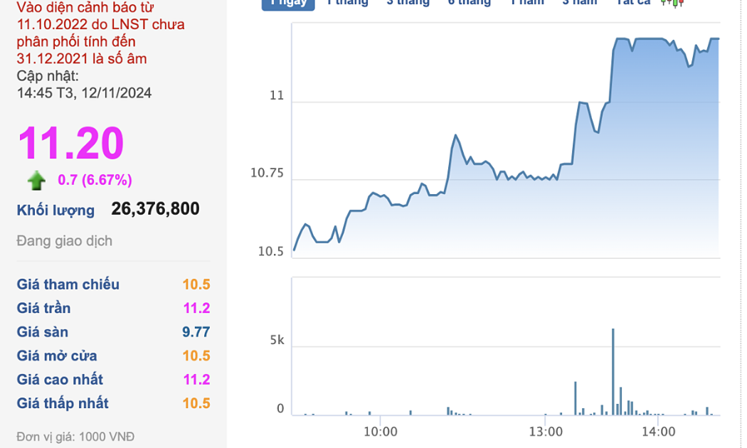
Task: Click the Khối lượng volume value
Action: coord(155,209)
